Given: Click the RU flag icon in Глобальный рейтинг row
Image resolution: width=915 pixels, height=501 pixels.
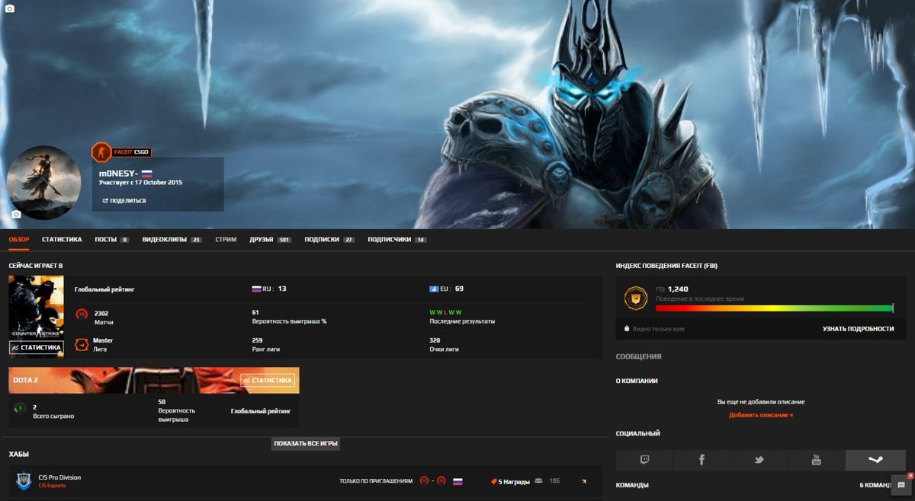Looking at the screenshot, I should click(256, 289).
